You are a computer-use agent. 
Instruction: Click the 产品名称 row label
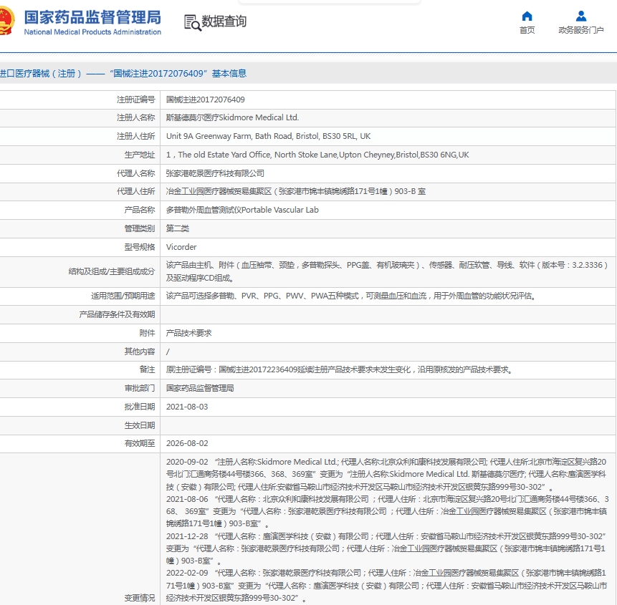140,210
